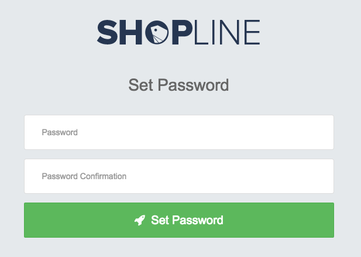Focus the Password input field

tap(179, 132)
